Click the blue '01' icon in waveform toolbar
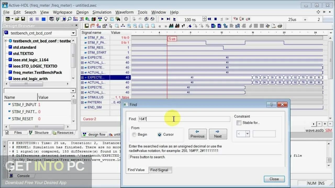 [220, 26]
